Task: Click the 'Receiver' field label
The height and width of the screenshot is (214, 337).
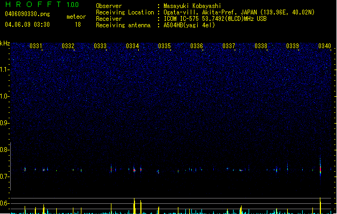Action: point(109,19)
